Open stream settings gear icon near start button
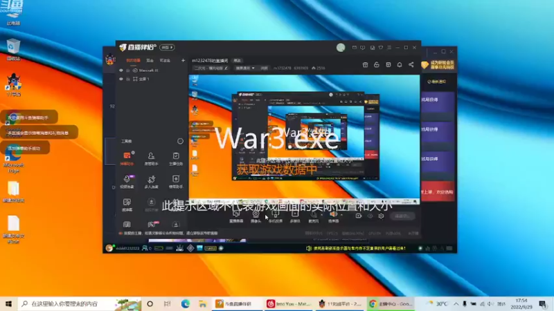Image resolution: width=554 pixels, height=311 pixels. click(x=381, y=216)
